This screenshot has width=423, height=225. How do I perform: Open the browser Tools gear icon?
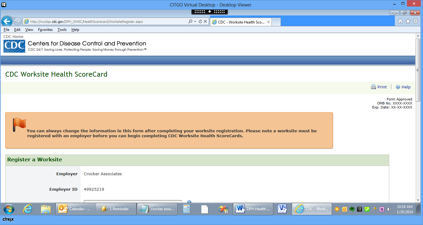[416, 21]
